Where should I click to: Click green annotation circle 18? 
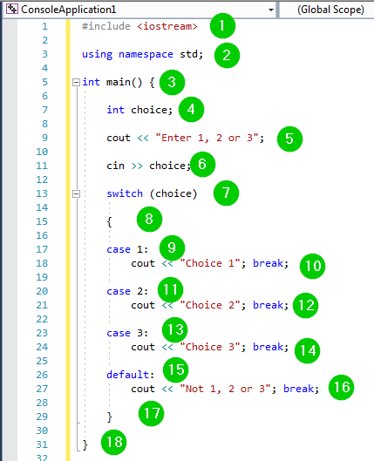click(x=114, y=442)
